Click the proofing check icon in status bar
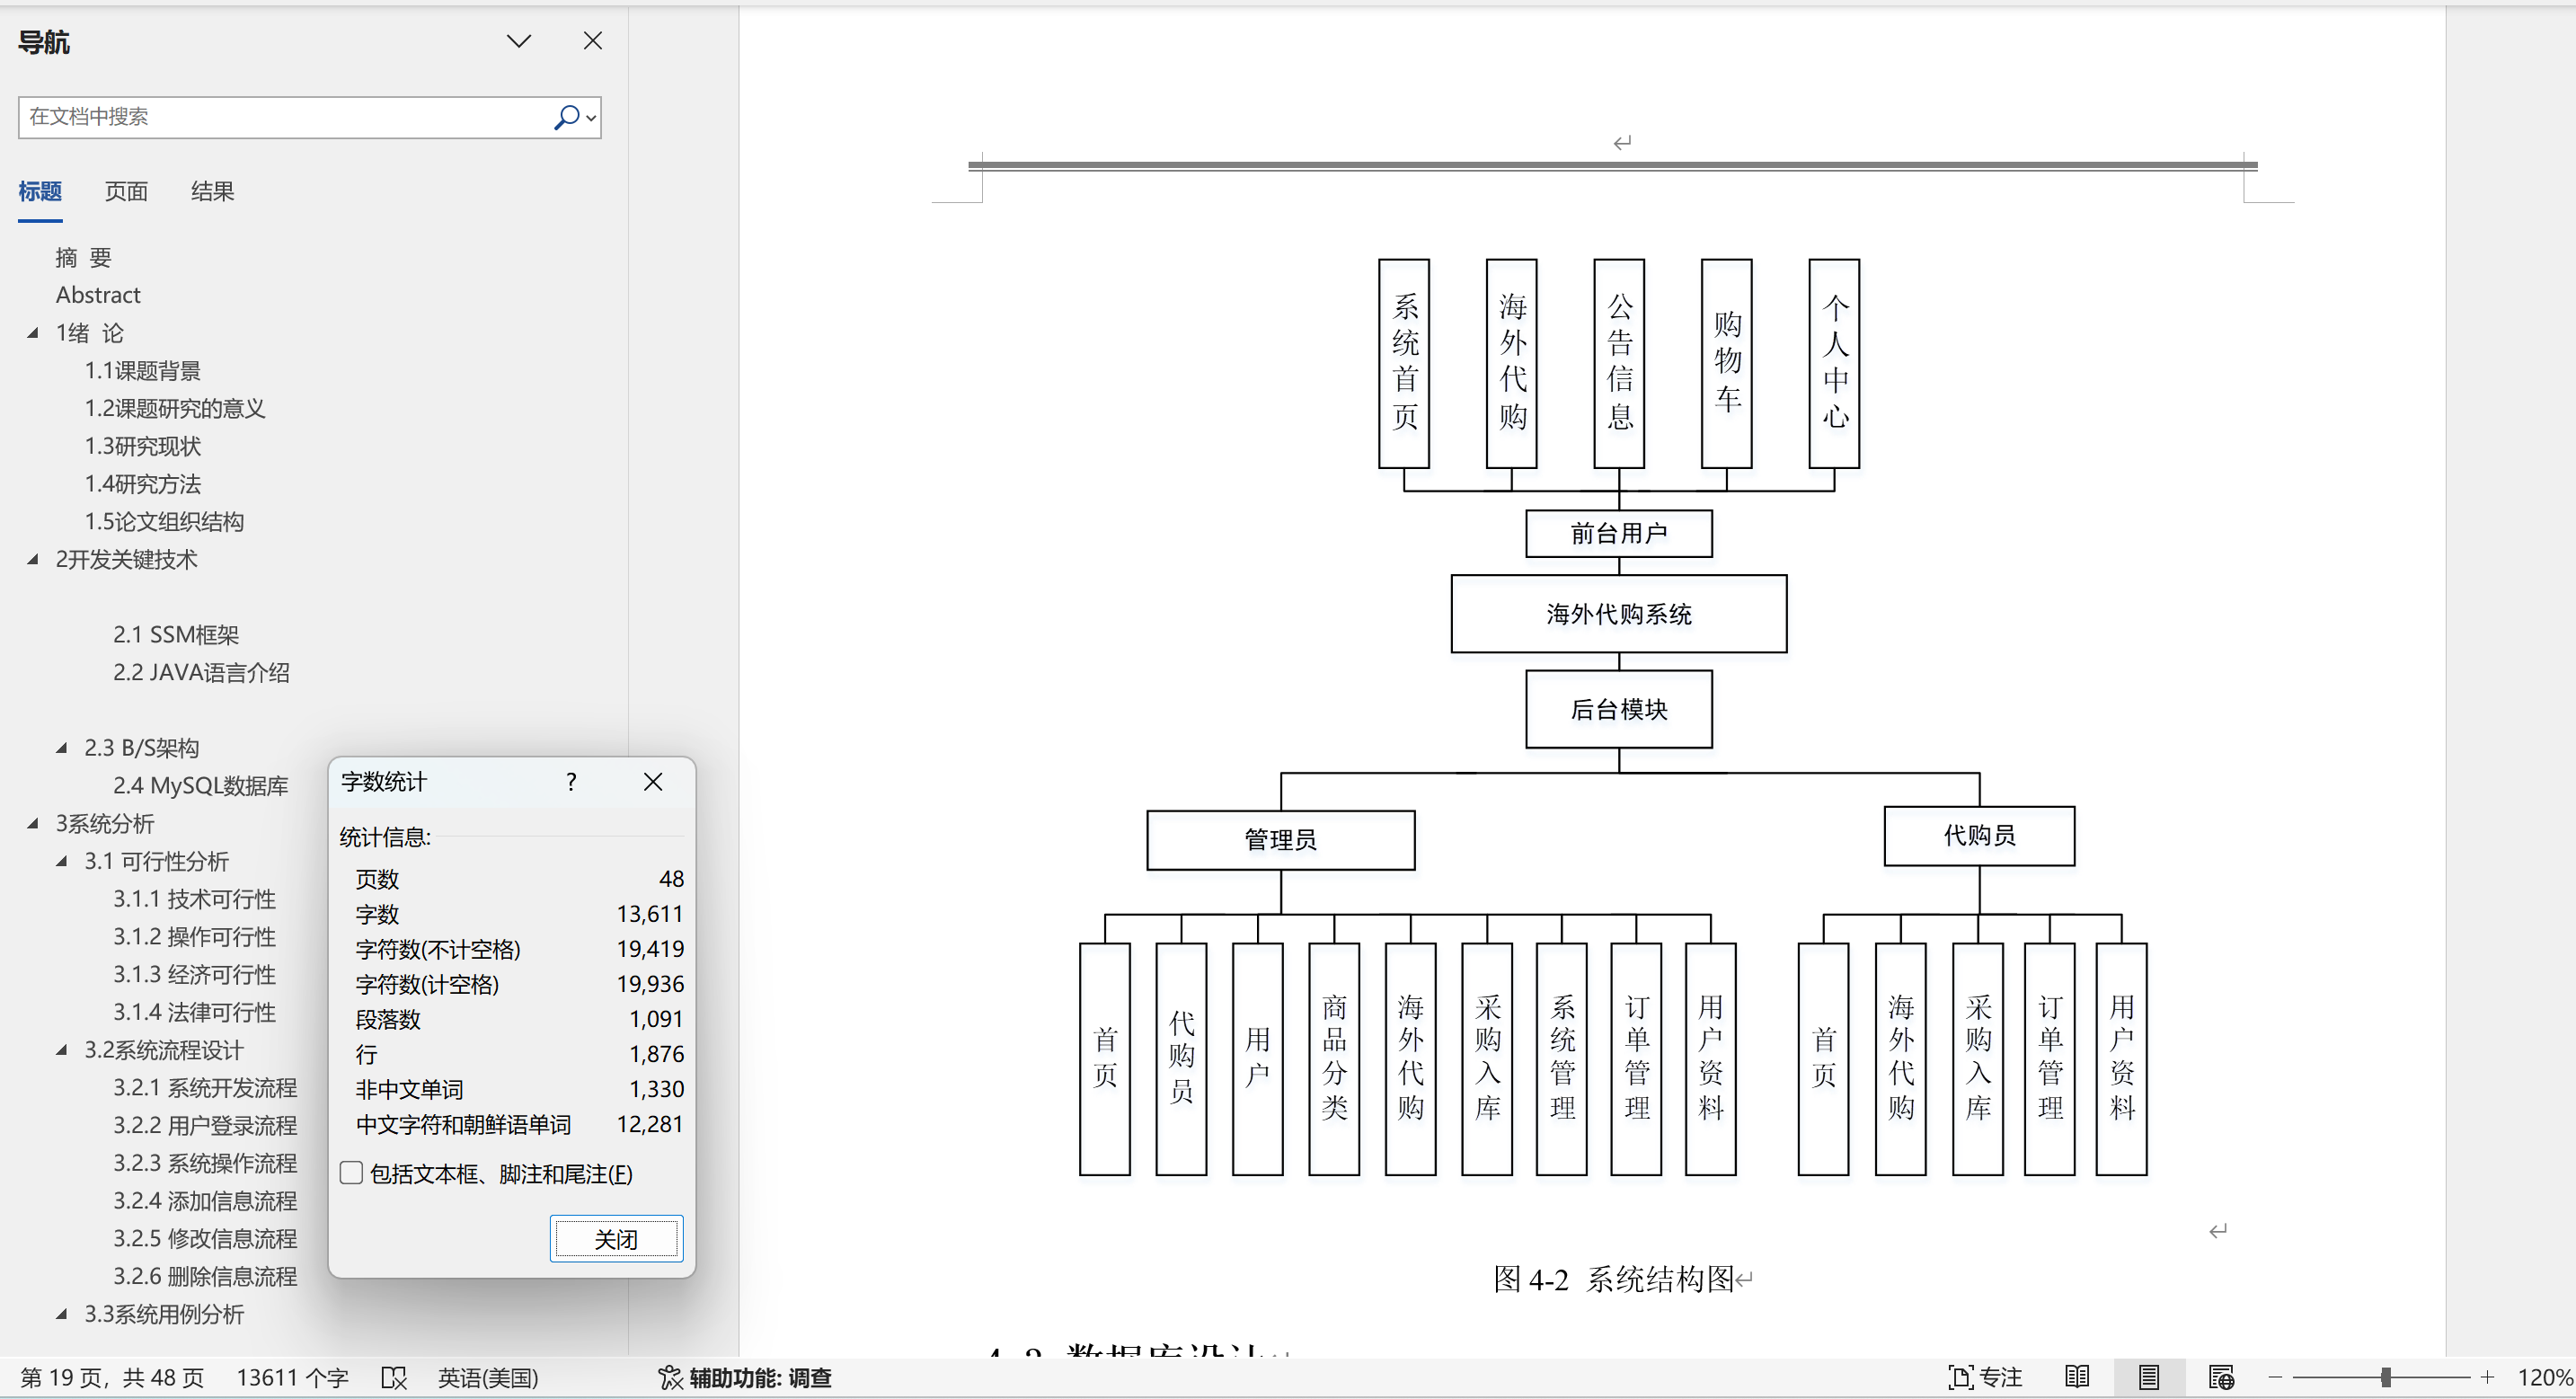Viewport: 2576px width, 1399px height. [394, 1378]
